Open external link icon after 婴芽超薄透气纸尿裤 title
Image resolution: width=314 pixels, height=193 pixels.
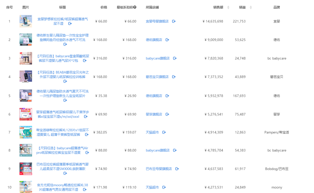point(86,117)
